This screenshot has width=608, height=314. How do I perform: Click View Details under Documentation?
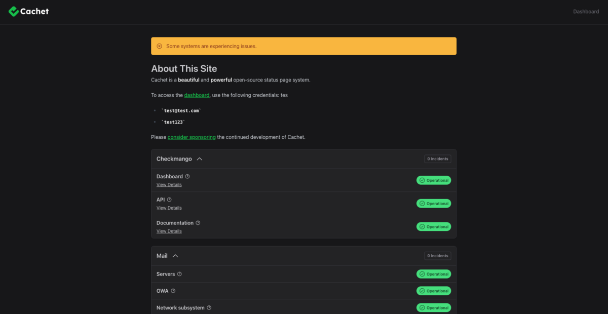click(x=169, y=231)
